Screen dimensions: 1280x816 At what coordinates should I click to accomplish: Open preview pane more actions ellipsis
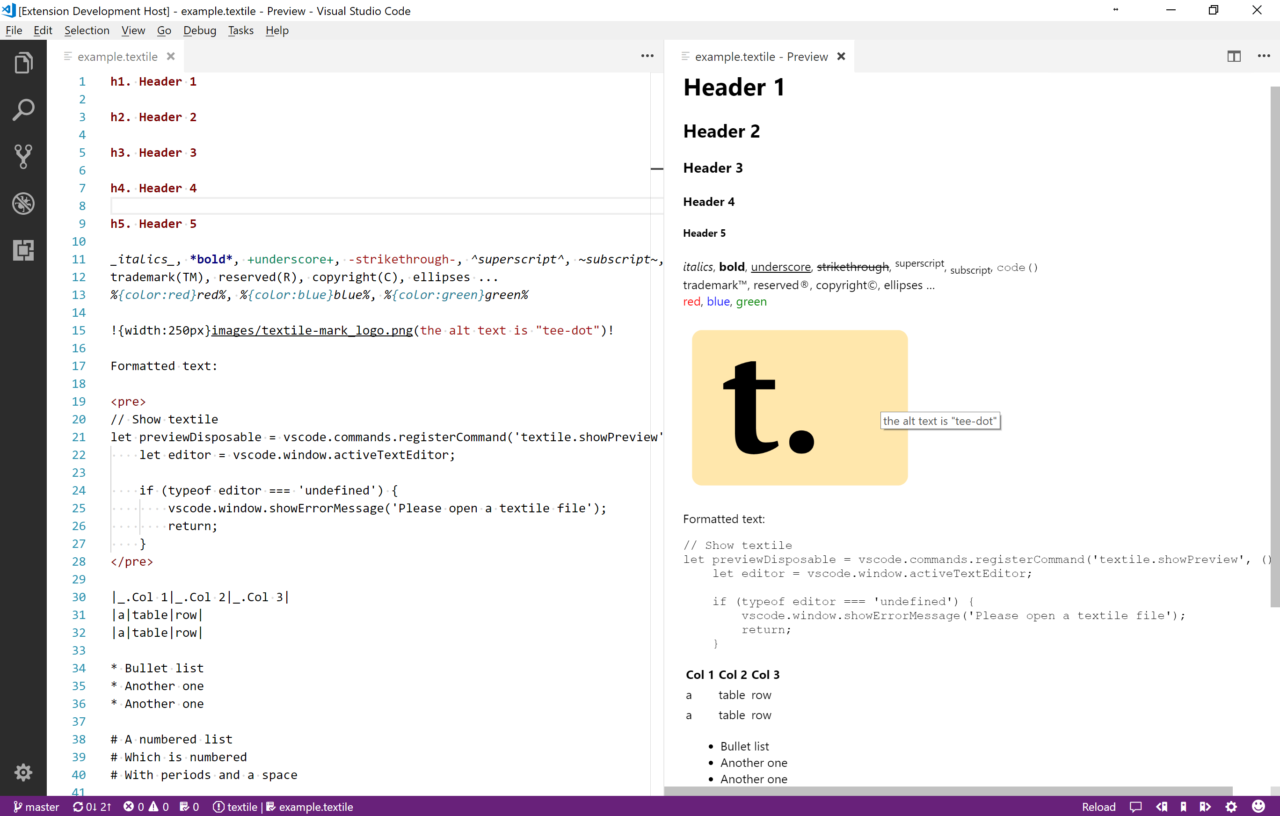click(1264, 56)
